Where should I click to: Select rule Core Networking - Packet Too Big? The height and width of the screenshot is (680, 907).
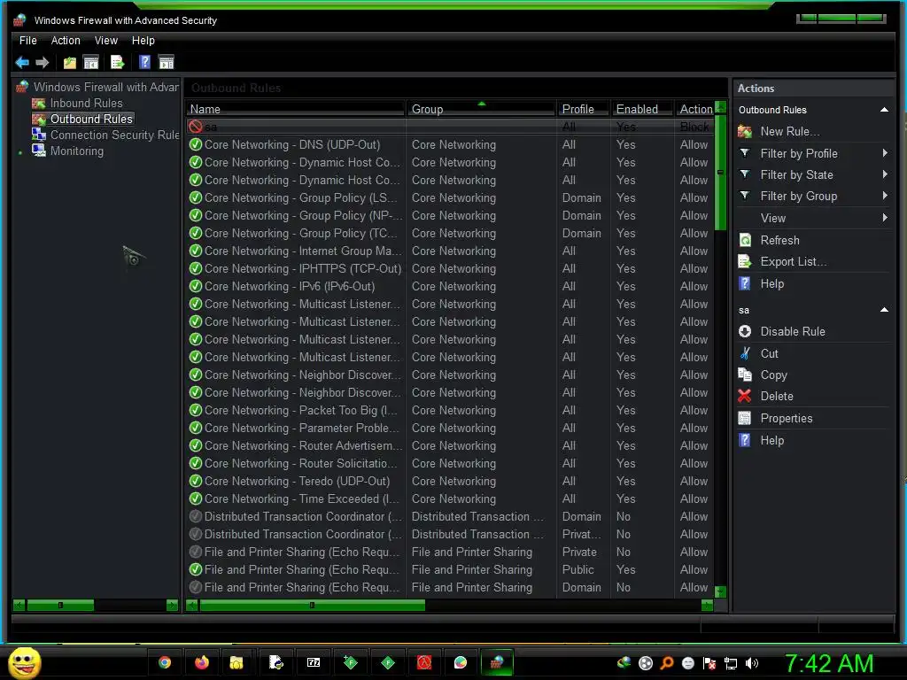[x=301, y=410]
